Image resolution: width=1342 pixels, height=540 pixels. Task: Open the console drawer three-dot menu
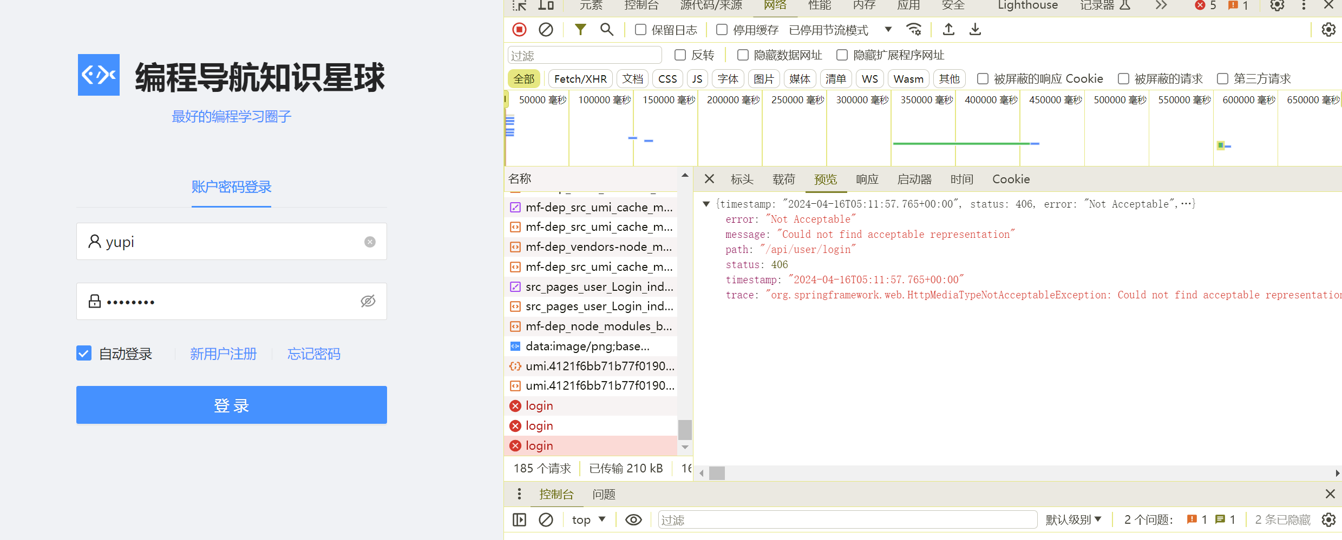pyautogui.click(x=519, y=494)
